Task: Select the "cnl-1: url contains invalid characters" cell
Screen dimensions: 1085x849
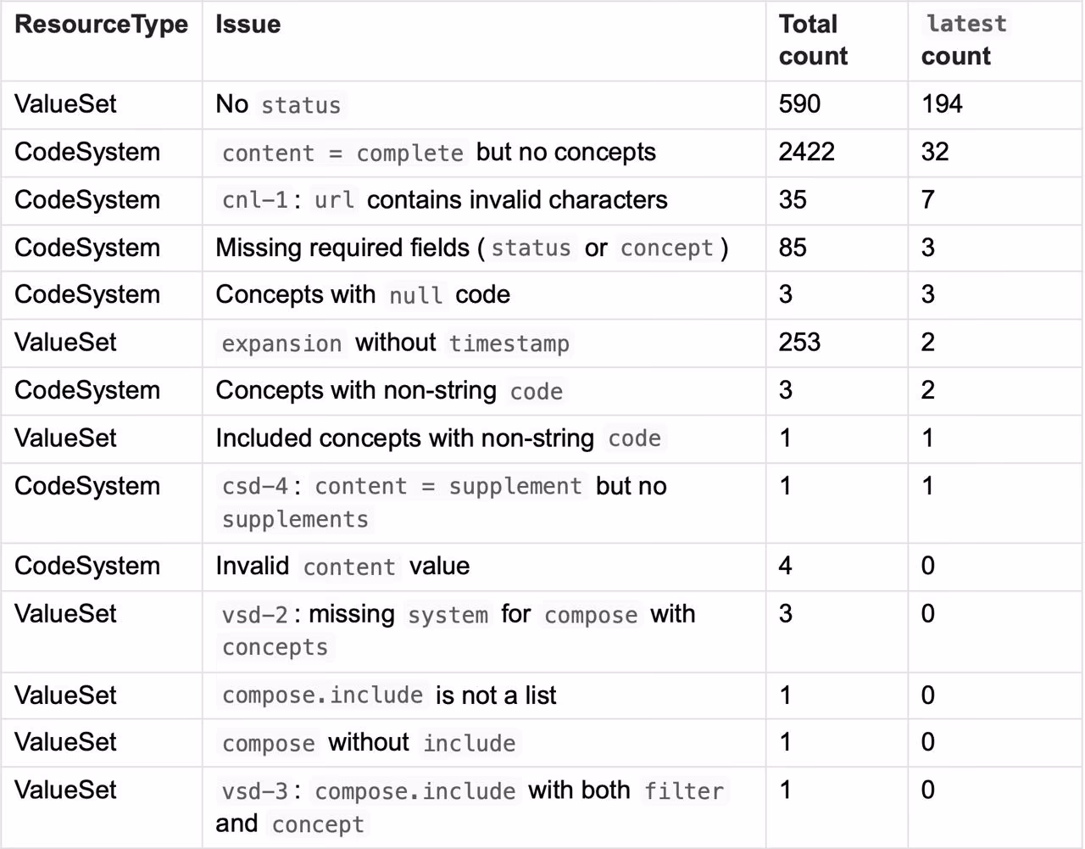Action: (444, 200)
